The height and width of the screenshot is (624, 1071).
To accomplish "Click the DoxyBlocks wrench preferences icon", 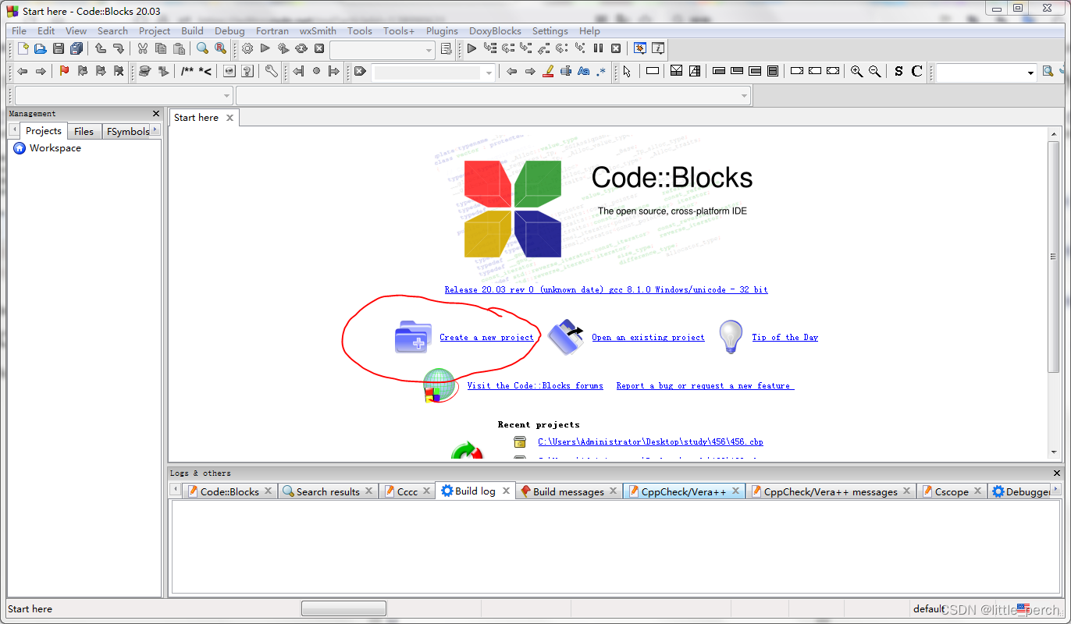I will tap(271, 71).
